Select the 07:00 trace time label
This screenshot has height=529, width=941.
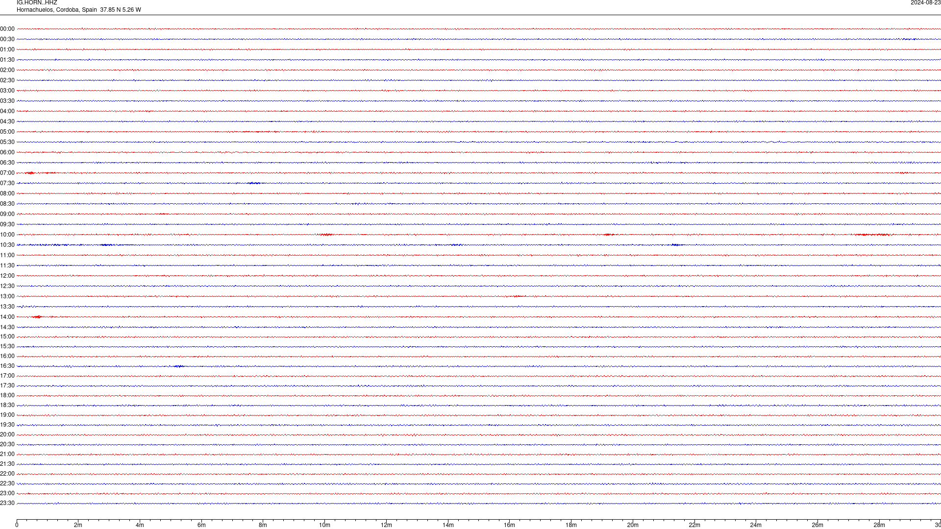(7, 173)
